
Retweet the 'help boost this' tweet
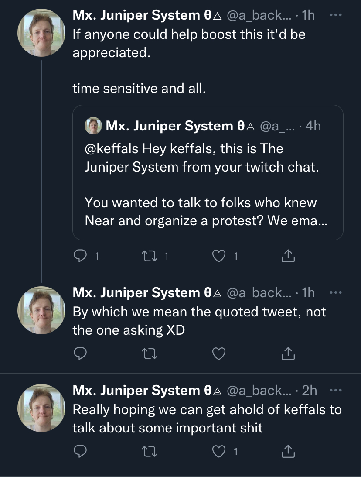click(x=150, y=256)
